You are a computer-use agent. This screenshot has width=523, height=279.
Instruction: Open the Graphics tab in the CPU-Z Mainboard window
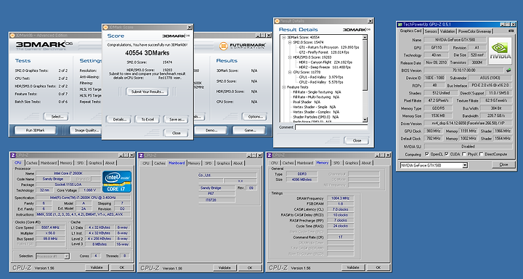[223, 163]
